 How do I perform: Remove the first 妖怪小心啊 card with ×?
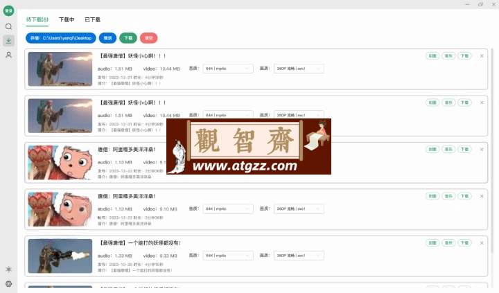(x=482, y=56)
